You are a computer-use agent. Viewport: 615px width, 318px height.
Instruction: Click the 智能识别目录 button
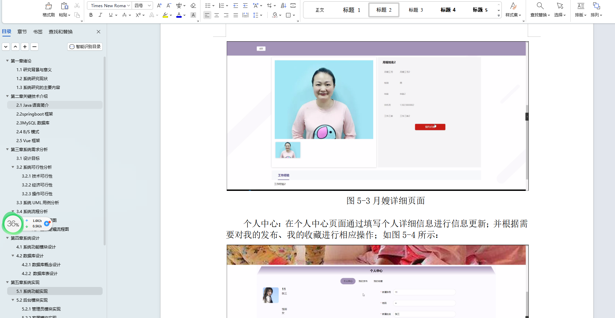(85, 47)
